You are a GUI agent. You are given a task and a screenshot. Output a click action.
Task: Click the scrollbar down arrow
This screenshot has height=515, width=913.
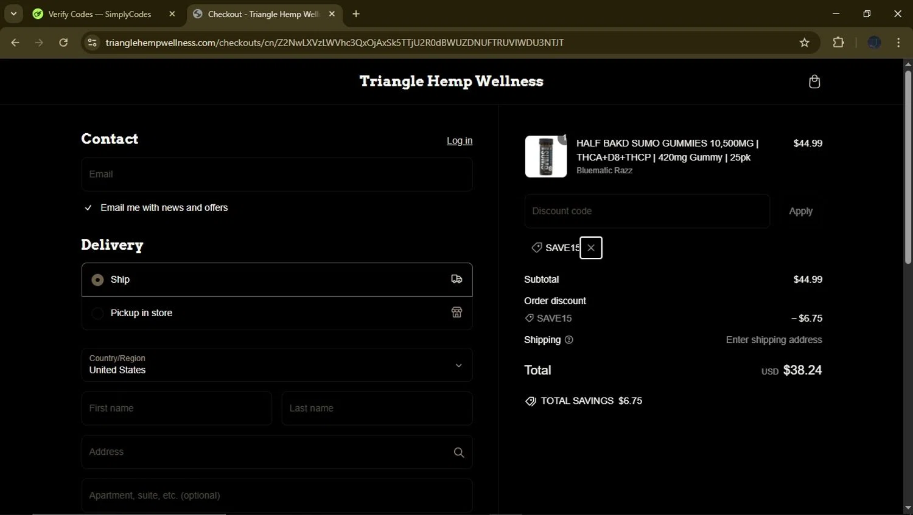tap(908, 508)
